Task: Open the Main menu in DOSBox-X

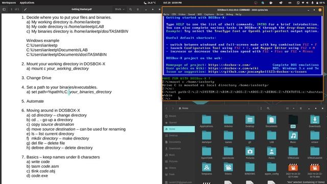Action: tap(166, 14)
